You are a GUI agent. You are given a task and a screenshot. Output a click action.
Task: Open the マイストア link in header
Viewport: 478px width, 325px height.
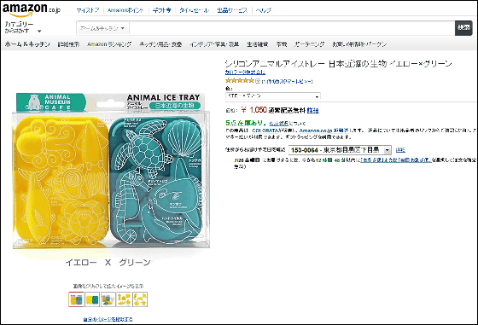(88, 10)
